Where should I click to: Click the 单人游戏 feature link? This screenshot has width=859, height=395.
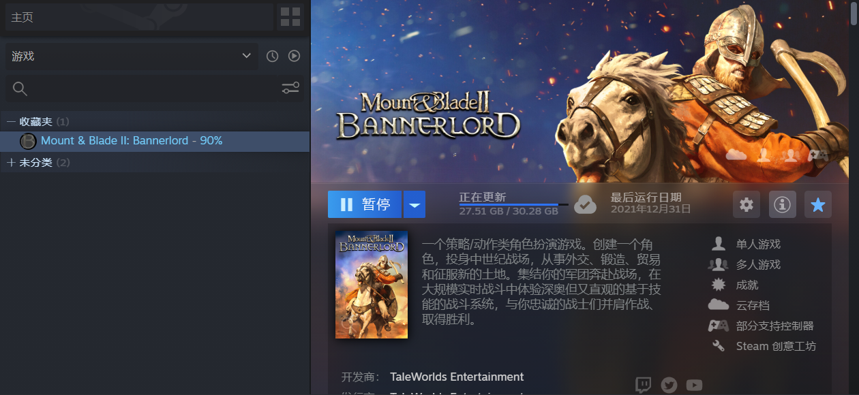tap(758, 244)
